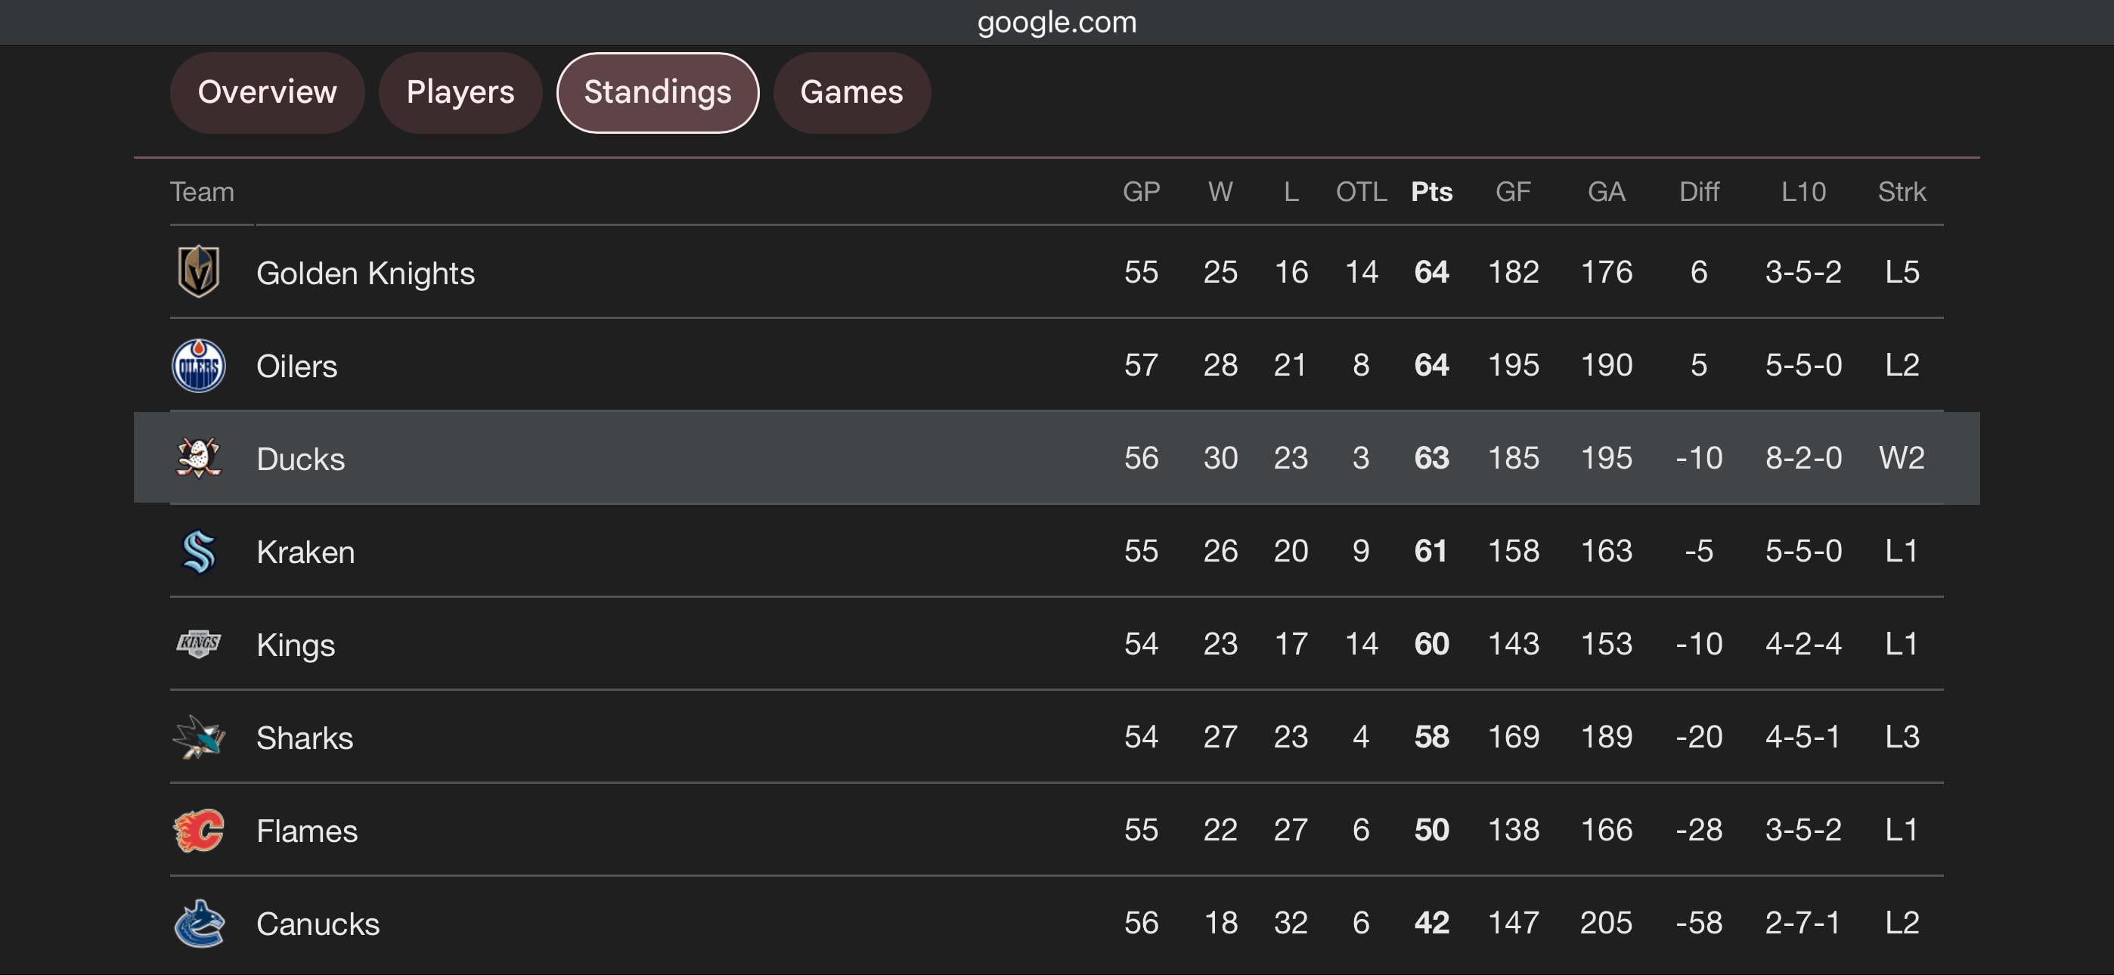Click the Ducks team logo
The width and height of the screenshot is (2114, 975).
[x=199, y=458]
